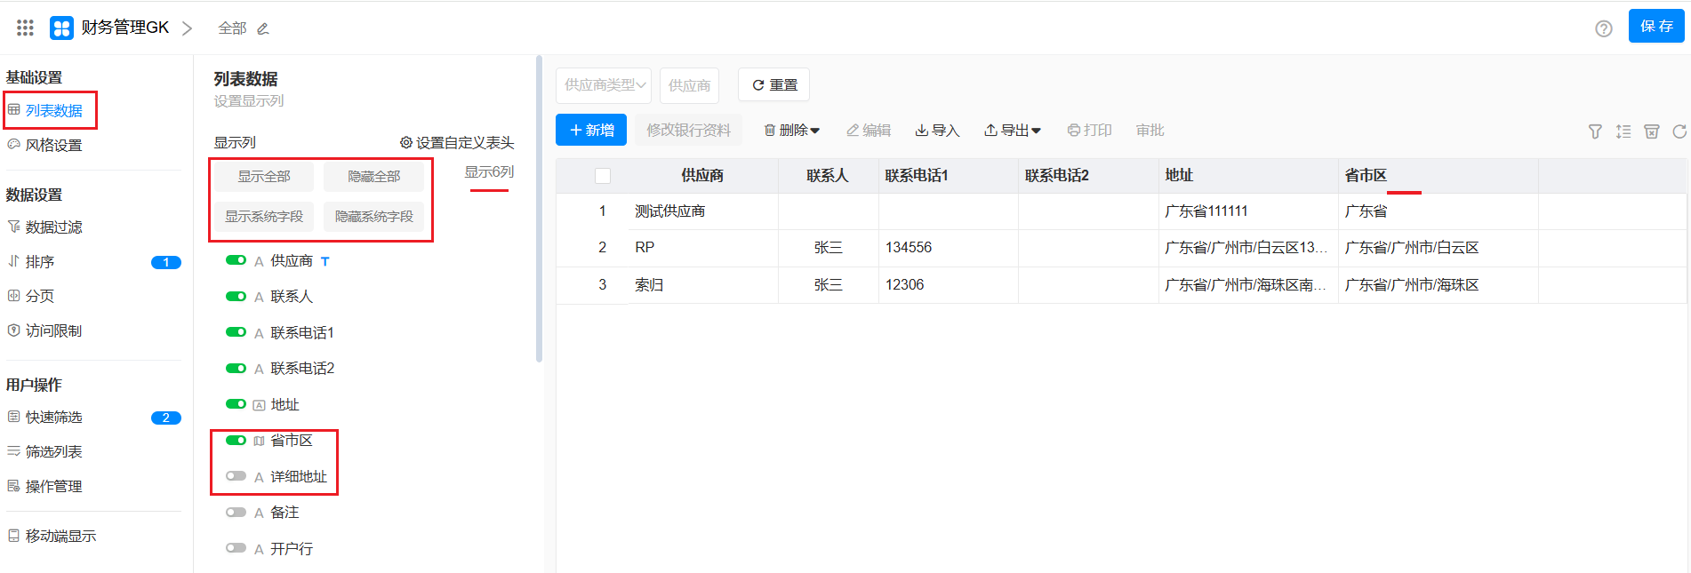Click the row height adjustment icon

[1623, 131]
